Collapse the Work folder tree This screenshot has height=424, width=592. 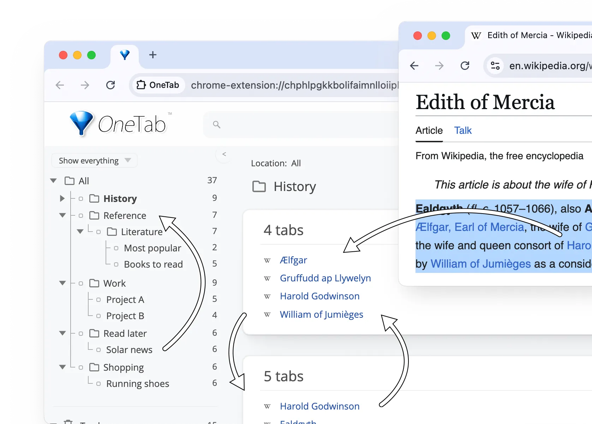pos(62,283)
